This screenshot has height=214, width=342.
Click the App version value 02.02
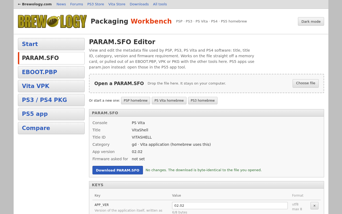click(x=137, y=152)
